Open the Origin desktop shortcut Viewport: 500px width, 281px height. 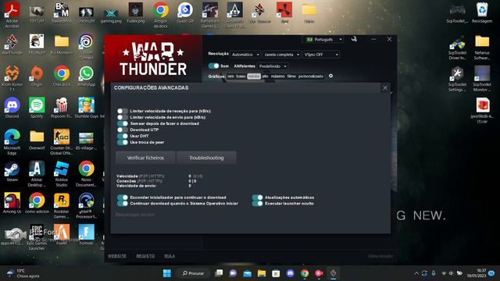coord(37,76)
